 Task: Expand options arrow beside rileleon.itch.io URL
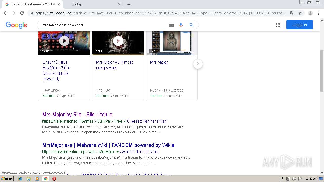coord(125,121)
